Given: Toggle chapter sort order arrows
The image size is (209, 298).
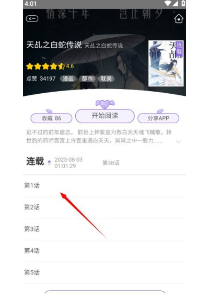Looking at the screenshot, I should pos(49,163).
